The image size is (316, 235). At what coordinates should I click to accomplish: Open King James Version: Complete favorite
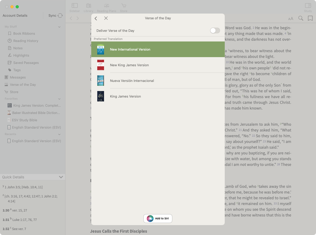pos(37,105)
